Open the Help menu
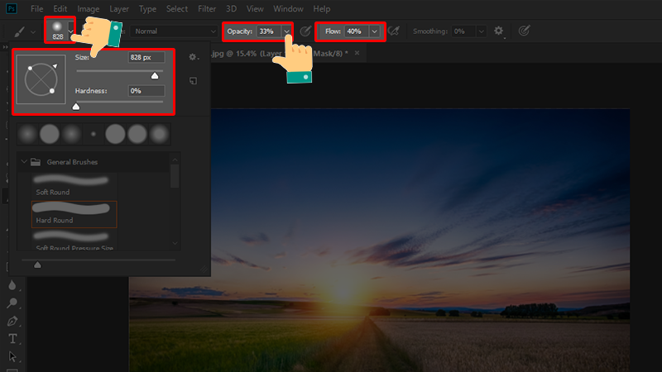This screenshot has height=372, width=662. pos(321,9)
